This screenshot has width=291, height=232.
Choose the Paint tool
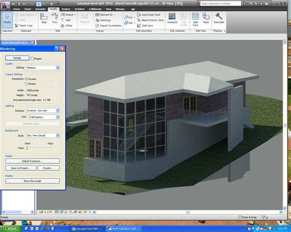(x=206, y=18)
